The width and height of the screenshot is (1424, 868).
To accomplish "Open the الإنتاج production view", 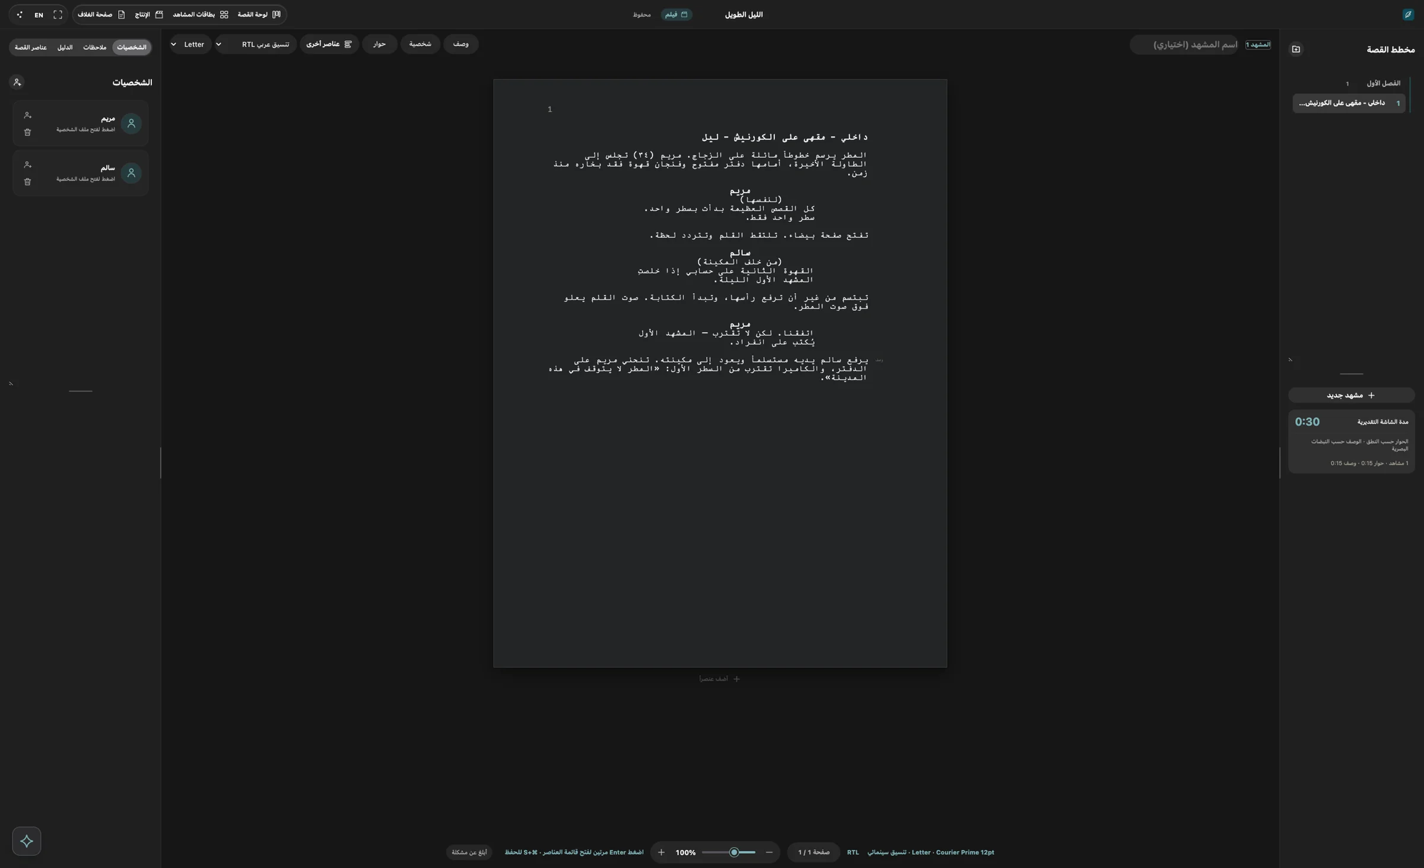I will (x=149, y=15).
